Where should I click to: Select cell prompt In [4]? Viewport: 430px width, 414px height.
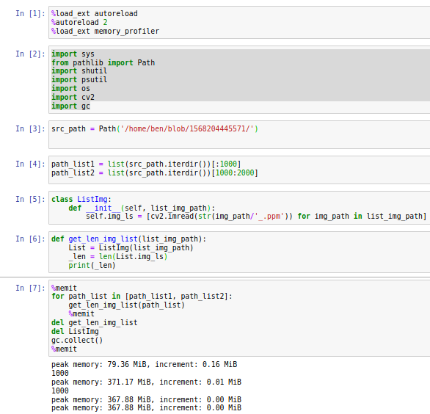[30, 164]
